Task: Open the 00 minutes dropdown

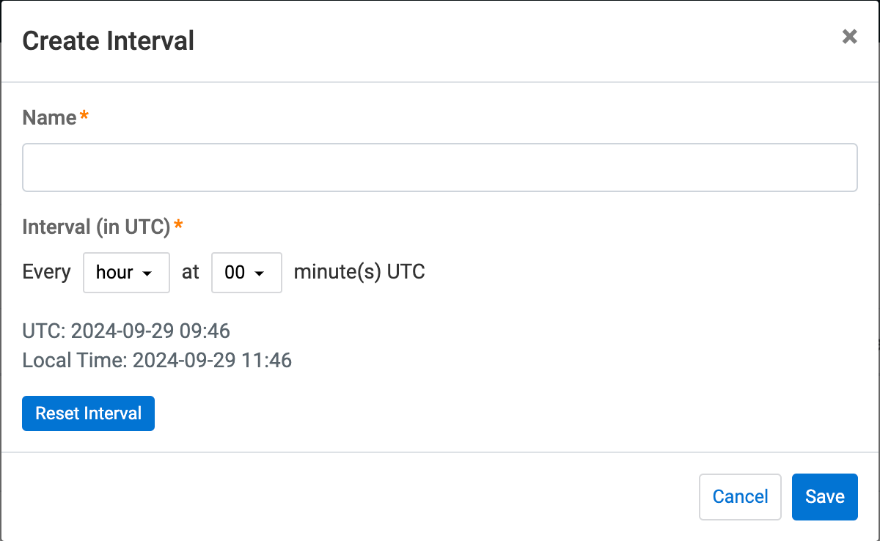Action: [x=246, y=273]
